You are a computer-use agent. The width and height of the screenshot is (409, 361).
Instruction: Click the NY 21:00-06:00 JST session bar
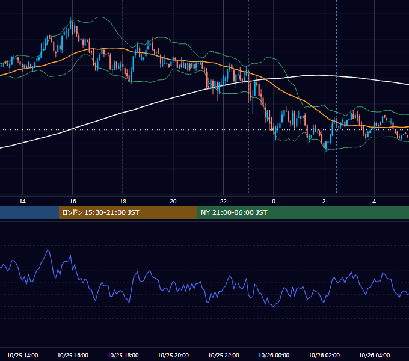303,212
